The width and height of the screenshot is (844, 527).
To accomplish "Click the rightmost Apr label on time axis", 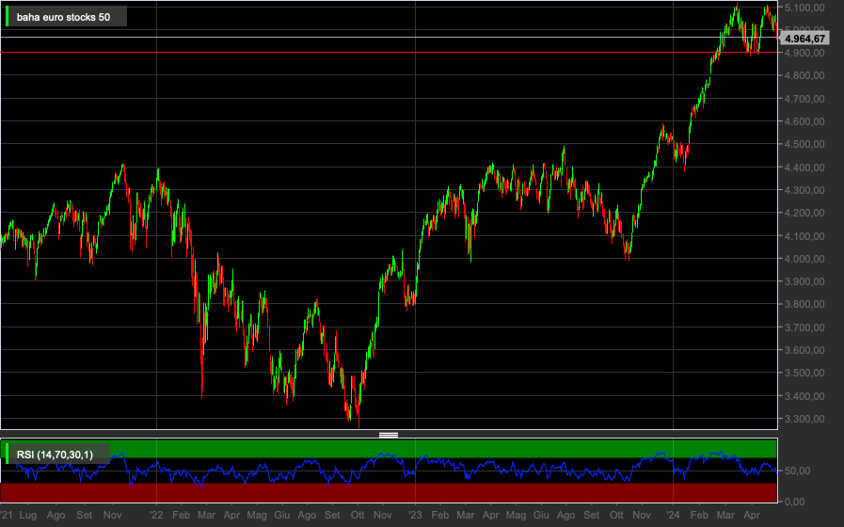I will point(752,515).
